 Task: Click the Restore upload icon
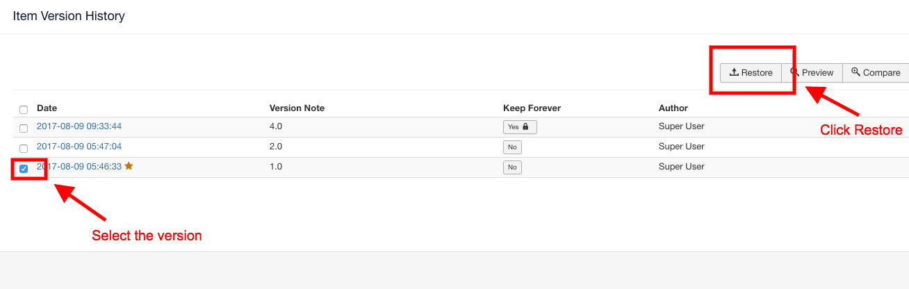point(734,72)
